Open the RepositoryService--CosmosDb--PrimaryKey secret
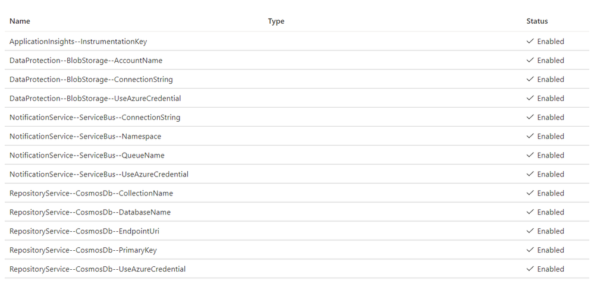 coord(83,250)
